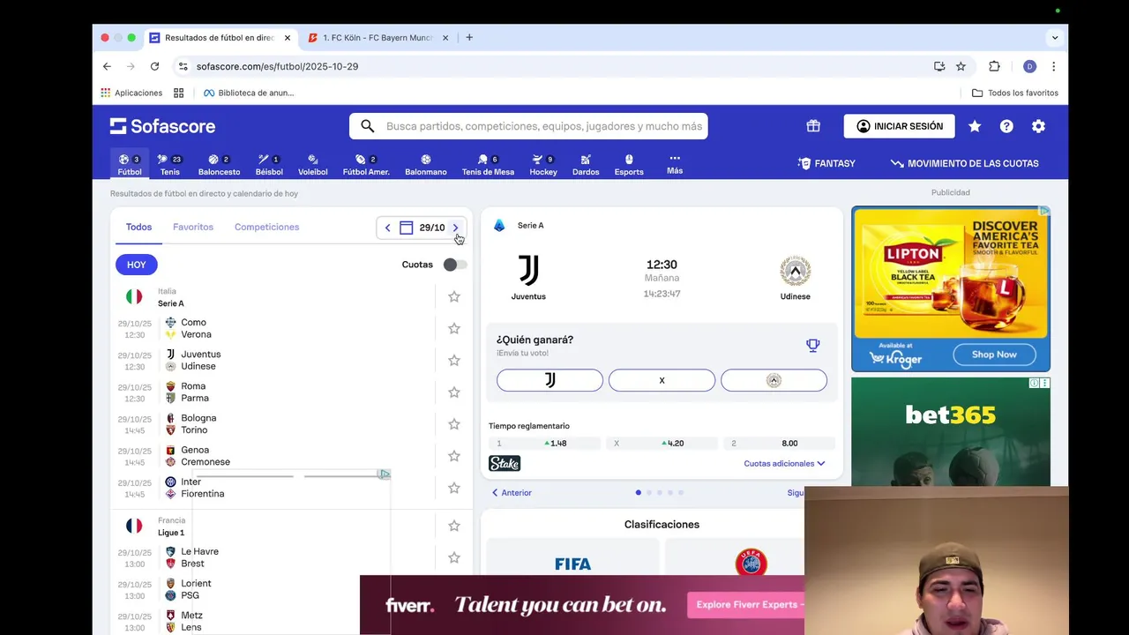Open the FANTASY link
The image size is (1129, 635).
(826, 163)
